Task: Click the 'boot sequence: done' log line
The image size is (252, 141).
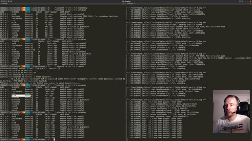Action: click(x=157, y=116)
